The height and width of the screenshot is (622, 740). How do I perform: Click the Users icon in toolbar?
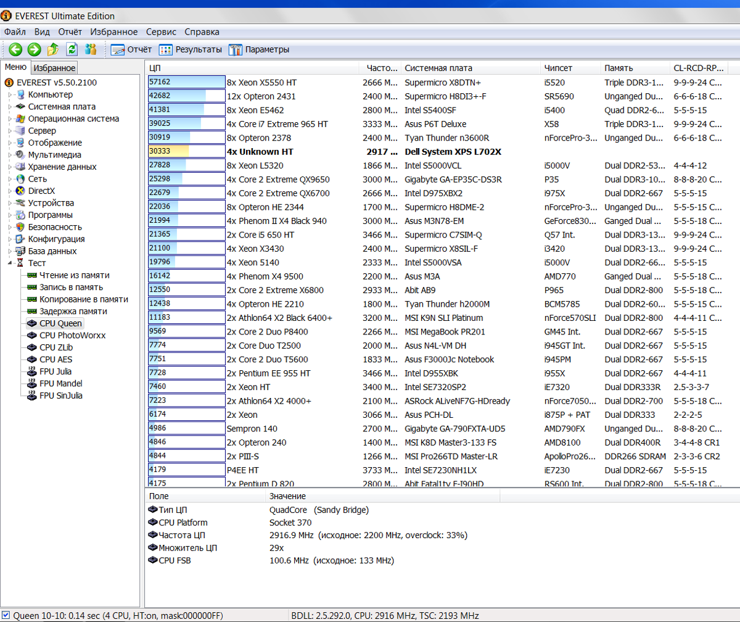pyautogui.click(x=91, y=49)
